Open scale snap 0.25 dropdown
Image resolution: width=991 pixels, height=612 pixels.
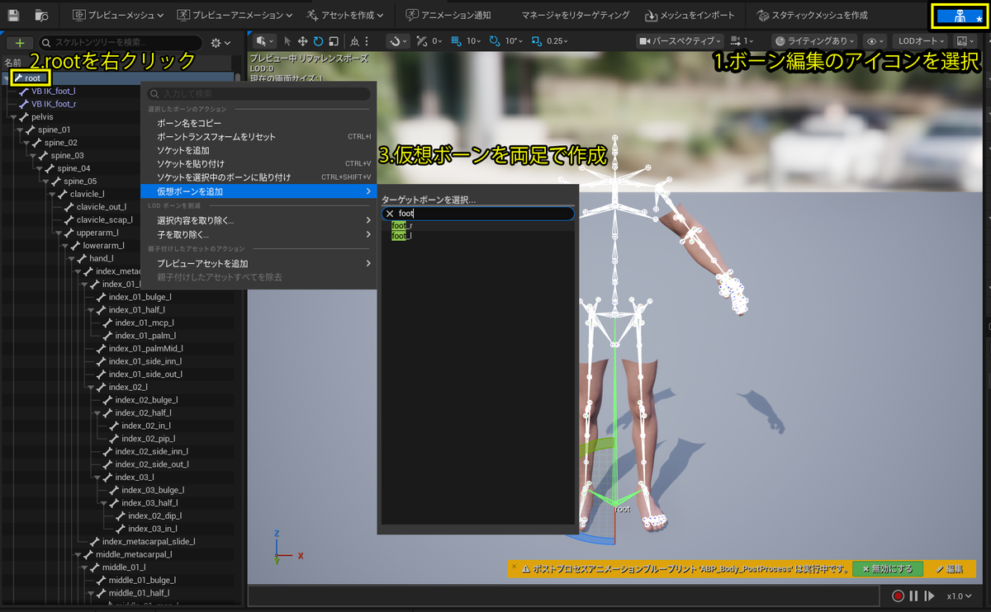(557, 40)
